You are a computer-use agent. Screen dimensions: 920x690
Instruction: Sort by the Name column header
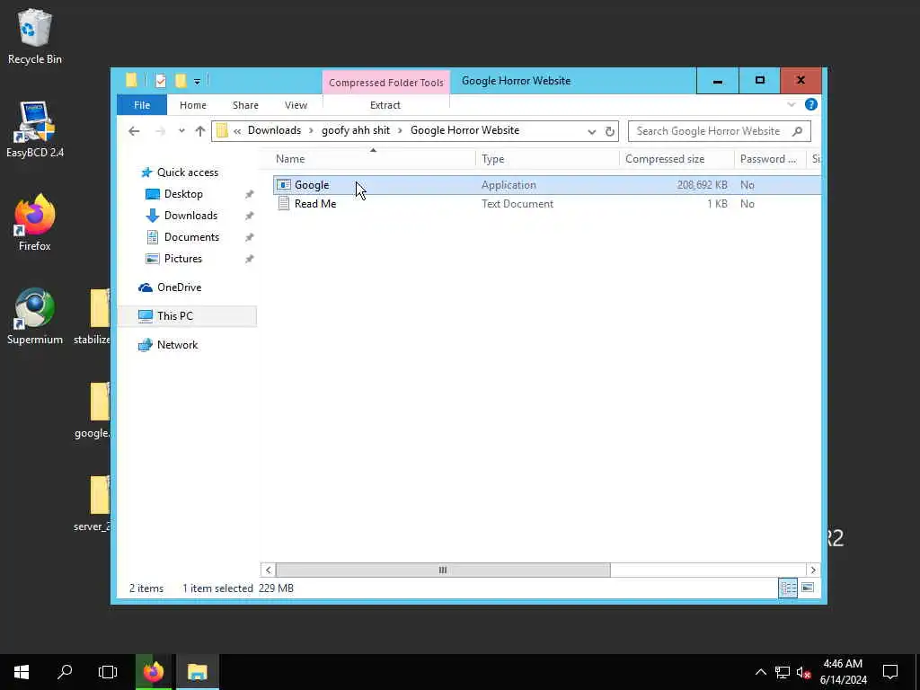click(373, 159)
